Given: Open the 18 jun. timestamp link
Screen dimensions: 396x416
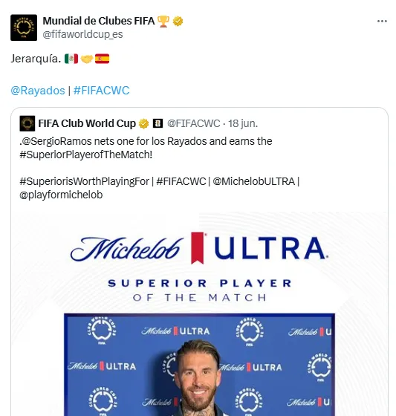Looking at the screenshot, I should (x=243, y=123).
